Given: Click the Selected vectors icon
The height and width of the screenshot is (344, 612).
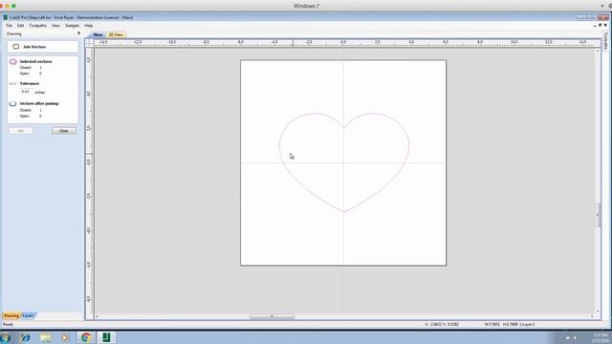Looking at the screenshot, I should coord(12,61).
